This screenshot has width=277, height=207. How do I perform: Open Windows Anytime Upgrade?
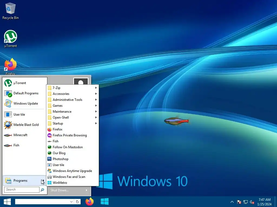point(72,171)
